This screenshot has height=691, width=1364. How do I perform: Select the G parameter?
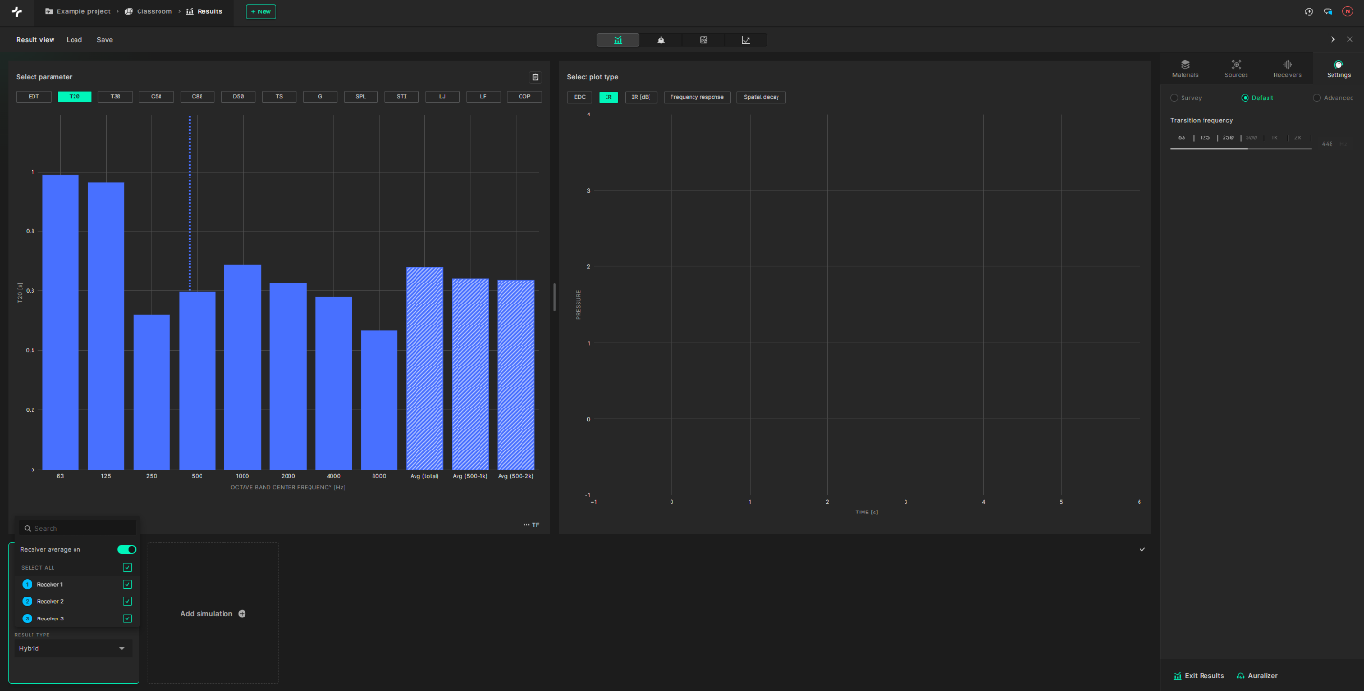click(320, 97)
